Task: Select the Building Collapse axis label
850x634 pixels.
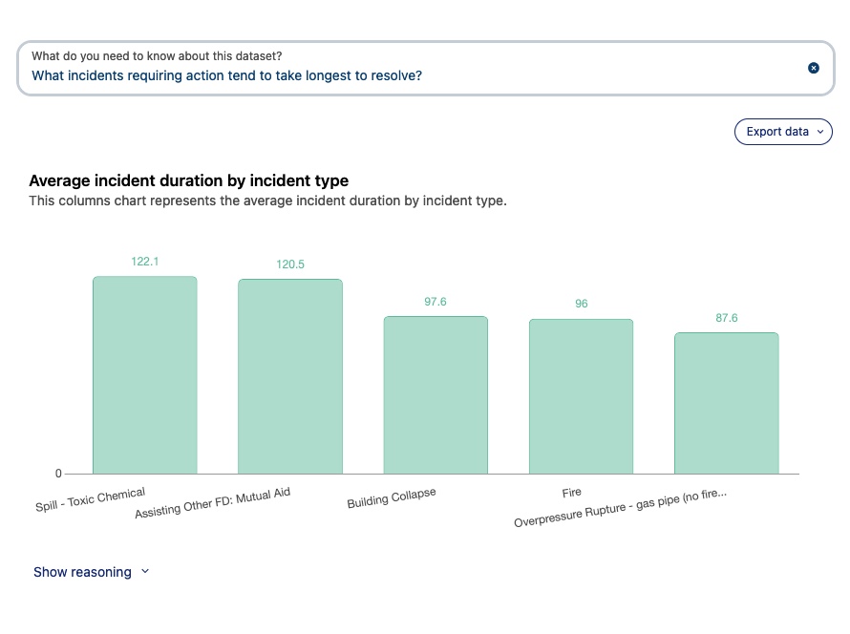Action: [392, 498]
